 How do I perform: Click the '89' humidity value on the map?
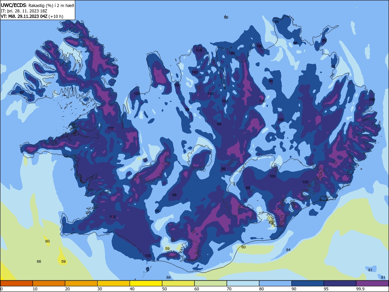click(226, 18)
